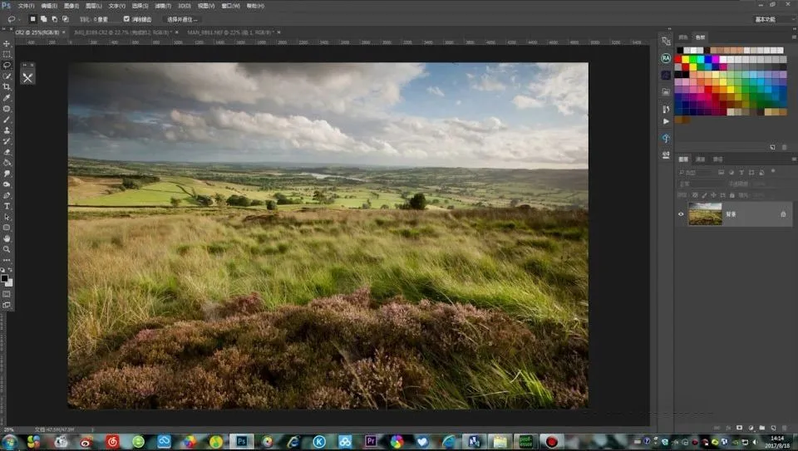Open Photoshop from the Windows taskbar
798x451 pixels.
[241, 441]
